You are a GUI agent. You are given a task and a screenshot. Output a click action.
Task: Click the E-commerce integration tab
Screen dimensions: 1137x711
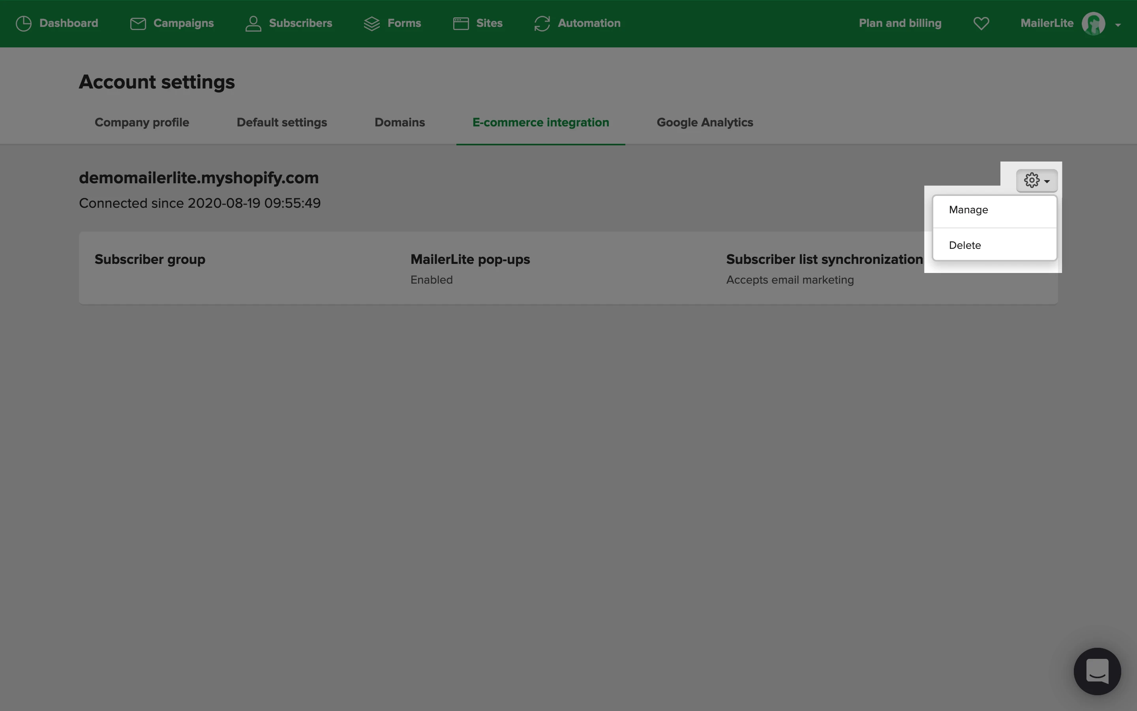click(x=540, y=122)
